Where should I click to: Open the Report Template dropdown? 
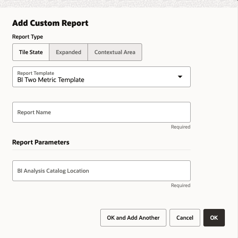coord(101,77)
